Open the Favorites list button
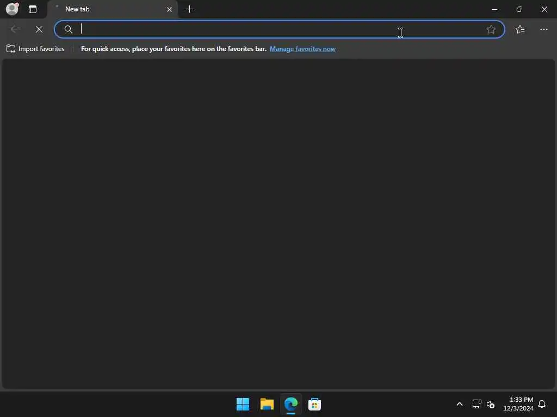 [520, 29]
